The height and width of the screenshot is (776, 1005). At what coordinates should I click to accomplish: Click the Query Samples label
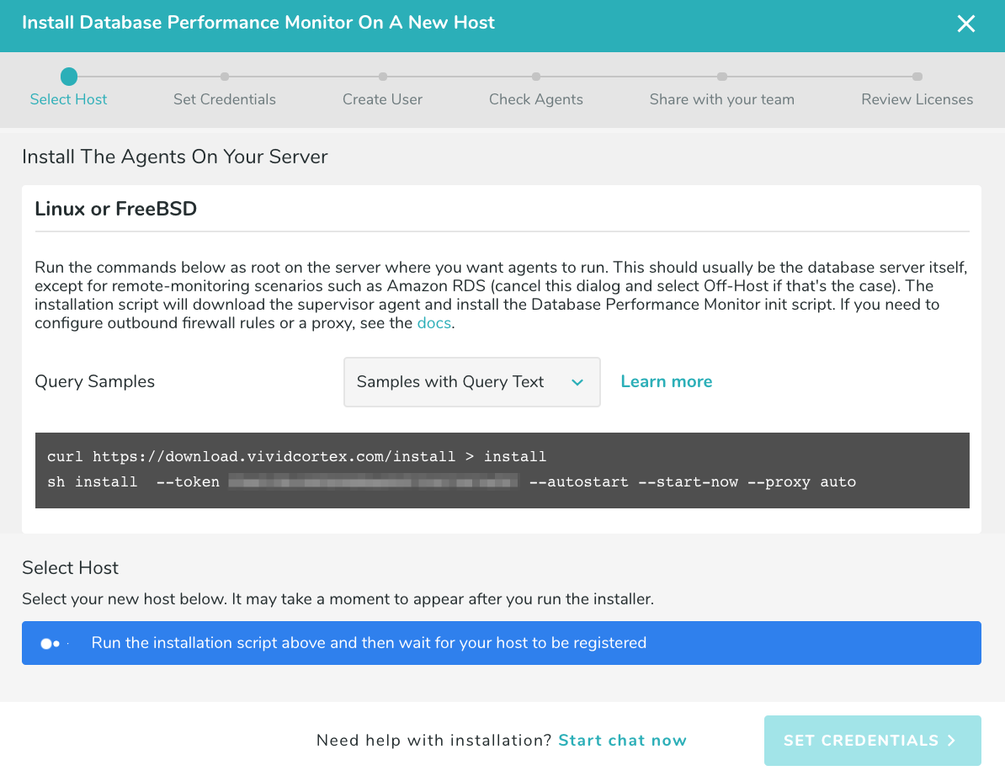click(95, 382)
